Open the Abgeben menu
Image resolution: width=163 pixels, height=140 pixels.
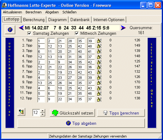point(52,12)
